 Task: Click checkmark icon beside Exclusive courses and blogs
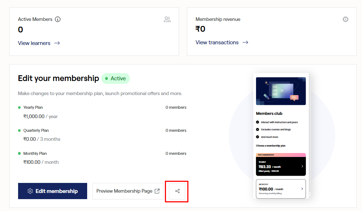tap(257, 129)
